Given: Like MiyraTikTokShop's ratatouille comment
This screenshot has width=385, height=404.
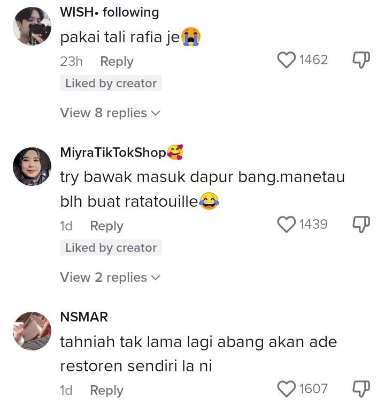Looking at the screenshot, I should coord(287,225).
